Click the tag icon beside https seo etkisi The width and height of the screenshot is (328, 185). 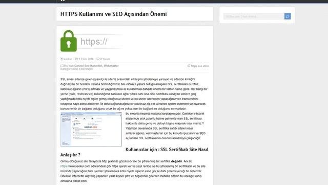click(x=189, y=66)
